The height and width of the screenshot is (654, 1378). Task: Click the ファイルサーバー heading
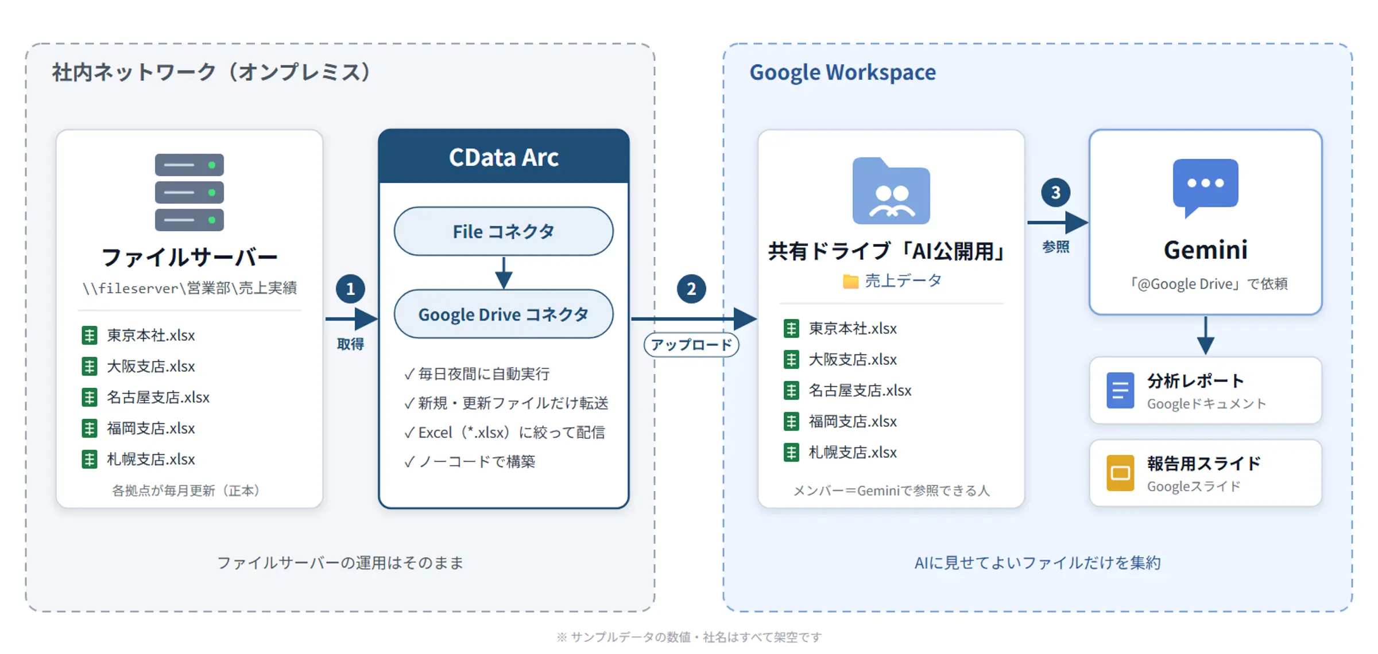(x=189, y=256)
